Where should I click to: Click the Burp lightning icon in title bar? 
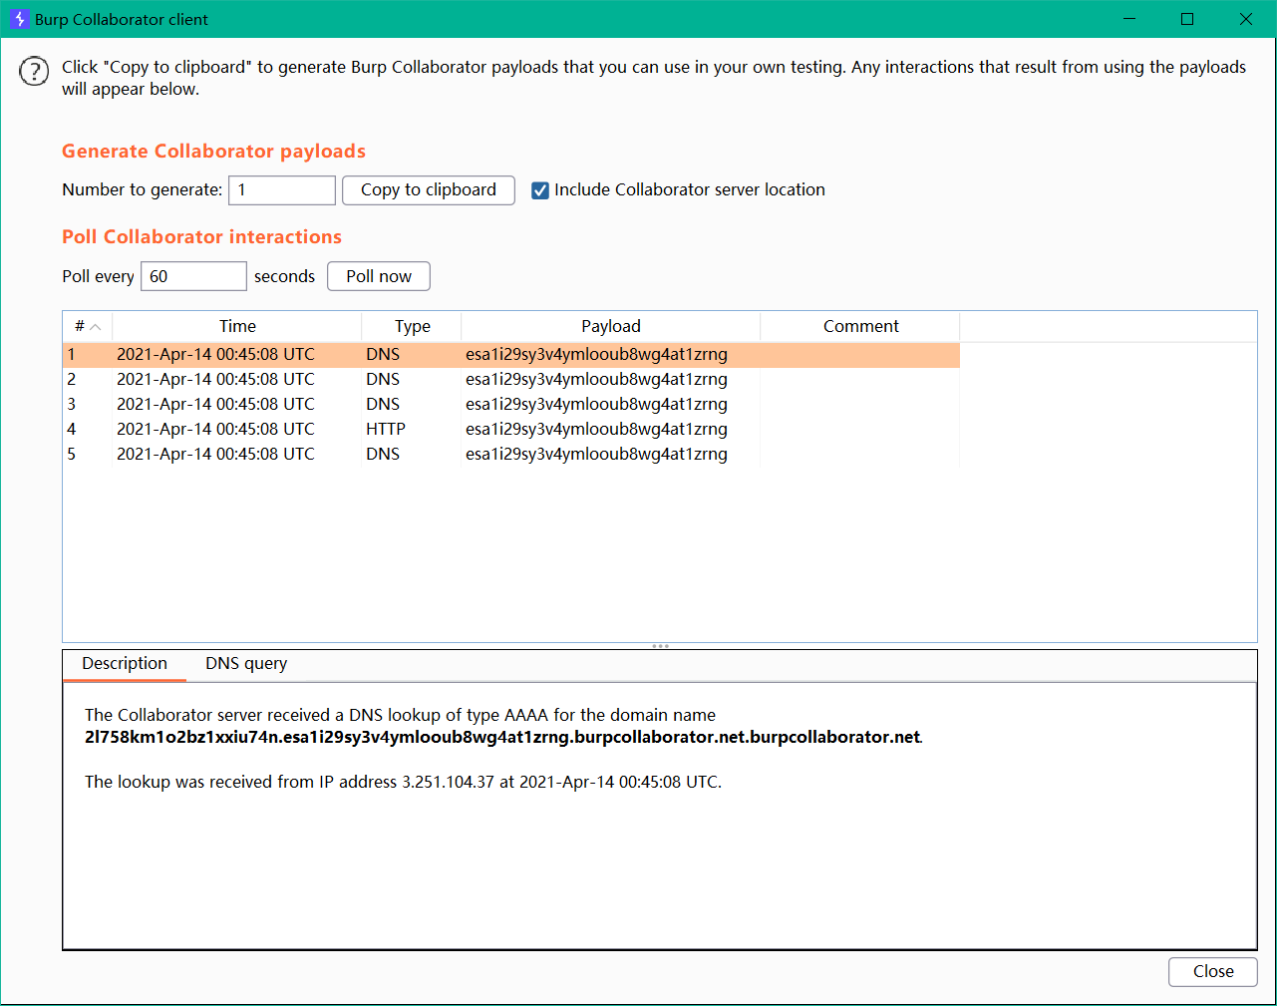pyautogui.click(x=19, y=19)
